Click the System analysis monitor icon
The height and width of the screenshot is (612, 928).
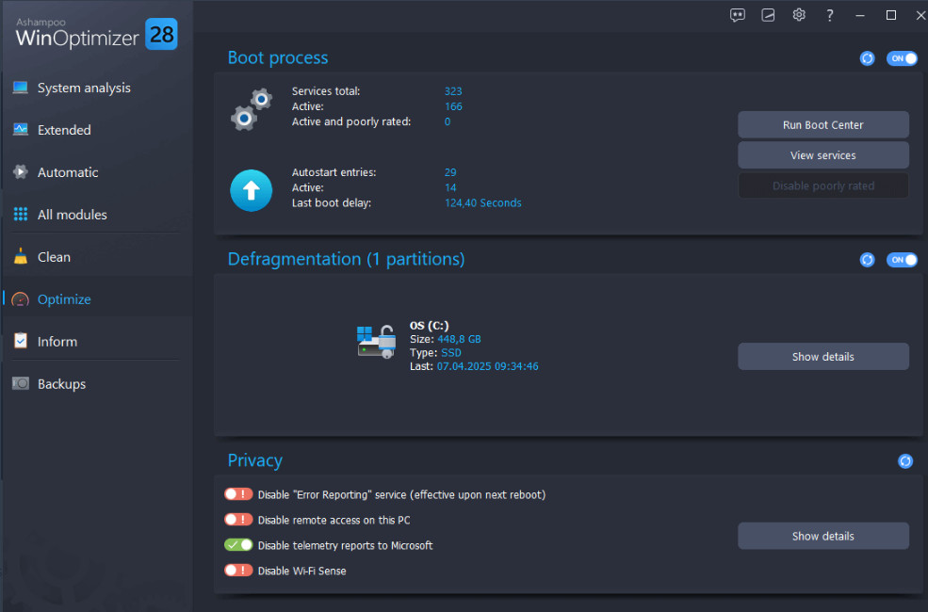(x=21, y=88)
